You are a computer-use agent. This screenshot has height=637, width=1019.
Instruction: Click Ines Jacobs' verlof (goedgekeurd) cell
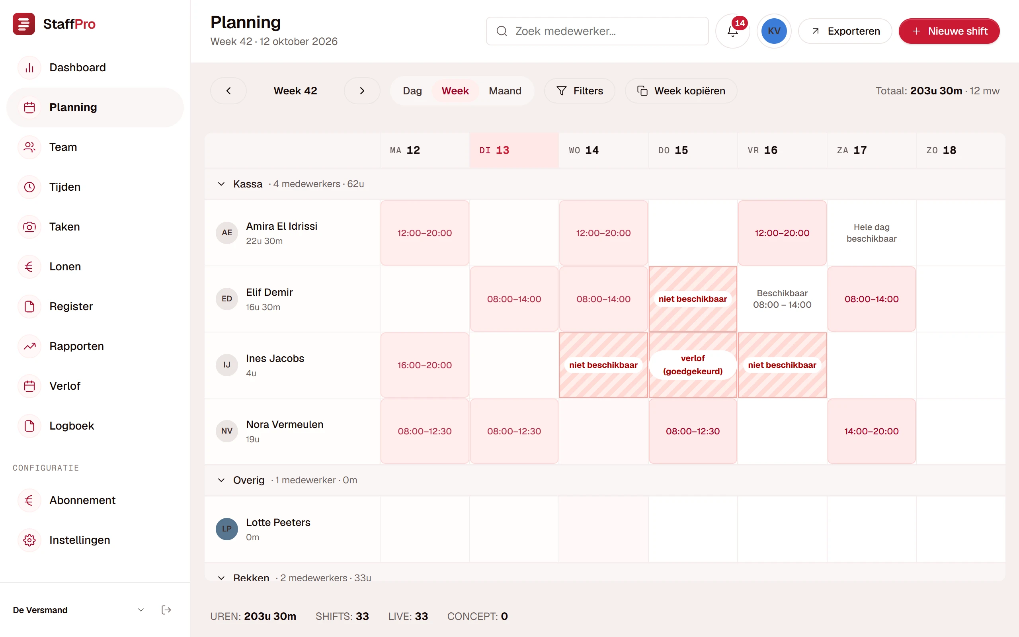pos(693,365)
